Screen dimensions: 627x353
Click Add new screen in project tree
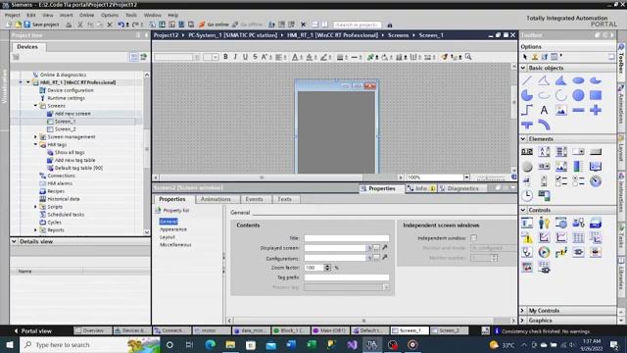pos(72,114)
